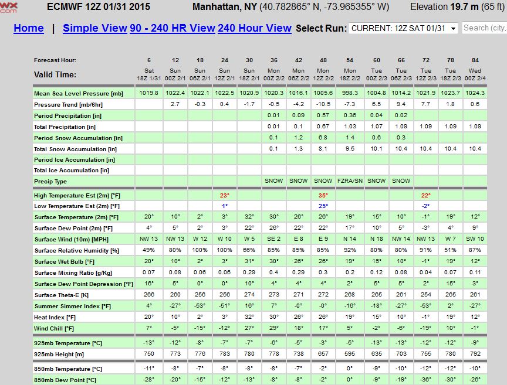This screenshot has width=507, height=385.
Task: Click the FZRA/SN precip type cell
Action: [350, 181]
